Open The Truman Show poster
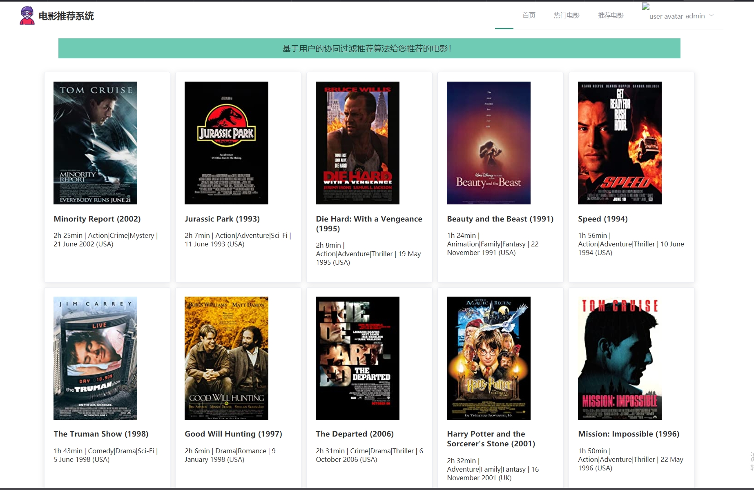754x490 pixels. point(95,358)
